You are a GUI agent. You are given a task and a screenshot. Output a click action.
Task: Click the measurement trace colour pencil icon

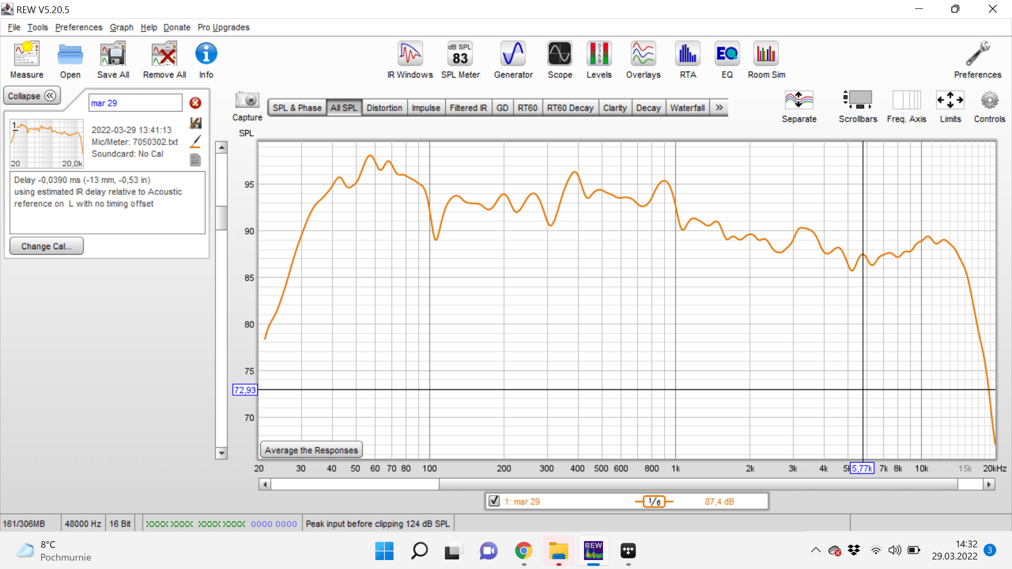195,141
